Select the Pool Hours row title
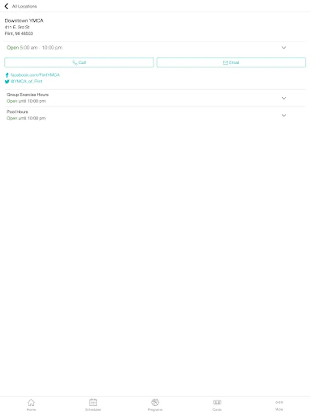310x413 pixels. pyautogui.click(x=17, y=112)
